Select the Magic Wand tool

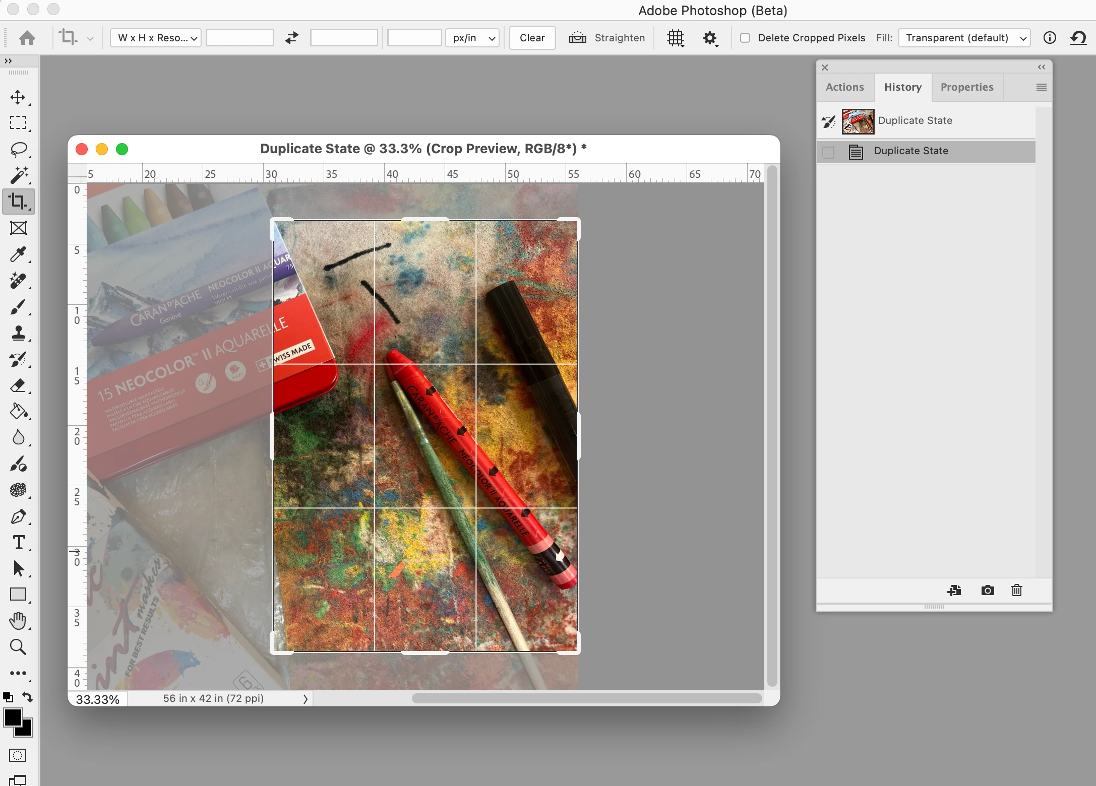(x=19, y=175)
